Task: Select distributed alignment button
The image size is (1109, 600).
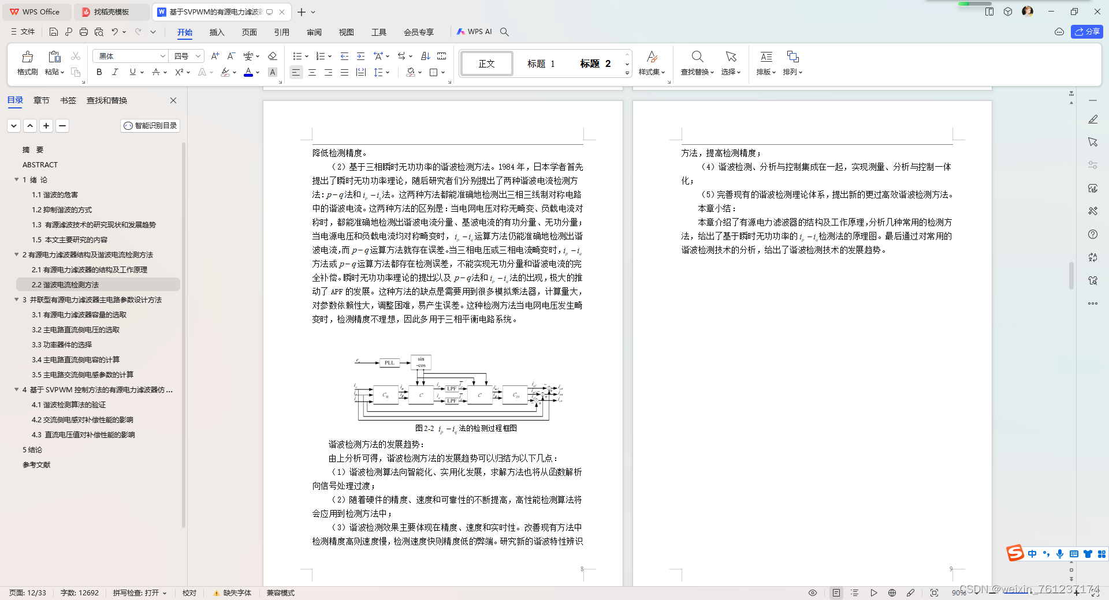Action: tap(361, 72)
